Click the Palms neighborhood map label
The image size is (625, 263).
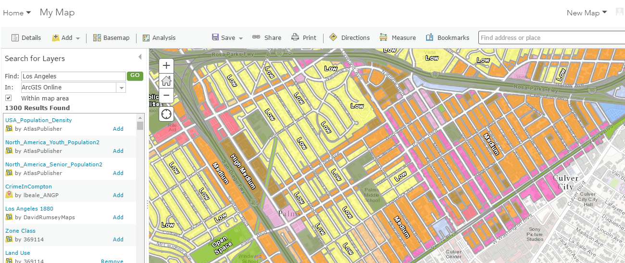tap(289, 213)
